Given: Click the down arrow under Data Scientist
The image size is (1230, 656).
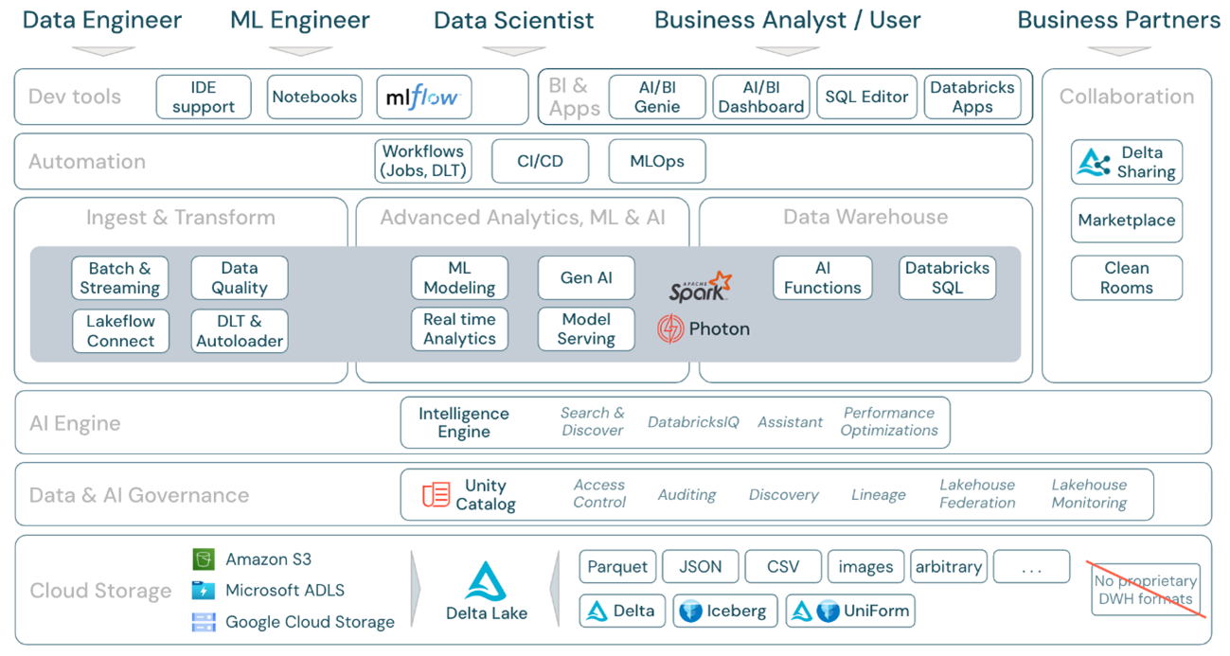Looking at the screenshot, I should pyautogui.click(x=513, y=50).
